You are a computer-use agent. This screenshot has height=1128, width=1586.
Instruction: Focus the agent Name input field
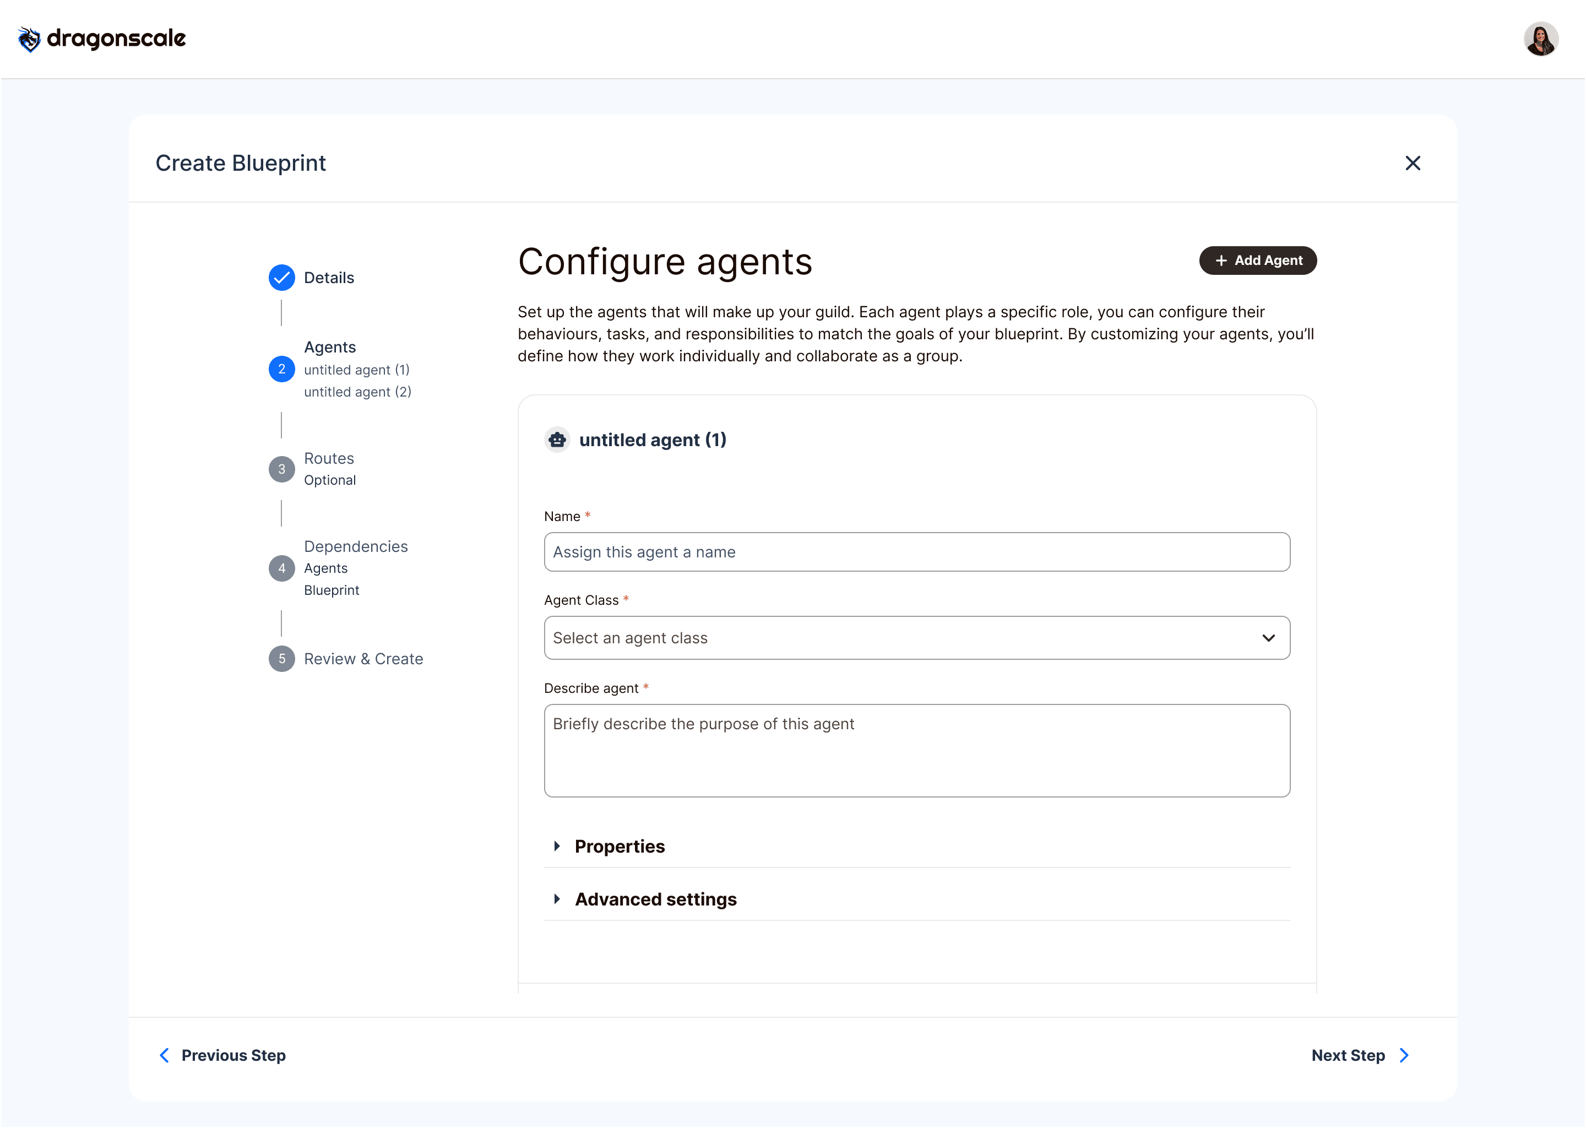pyautogui.click(x=916, y=552)
